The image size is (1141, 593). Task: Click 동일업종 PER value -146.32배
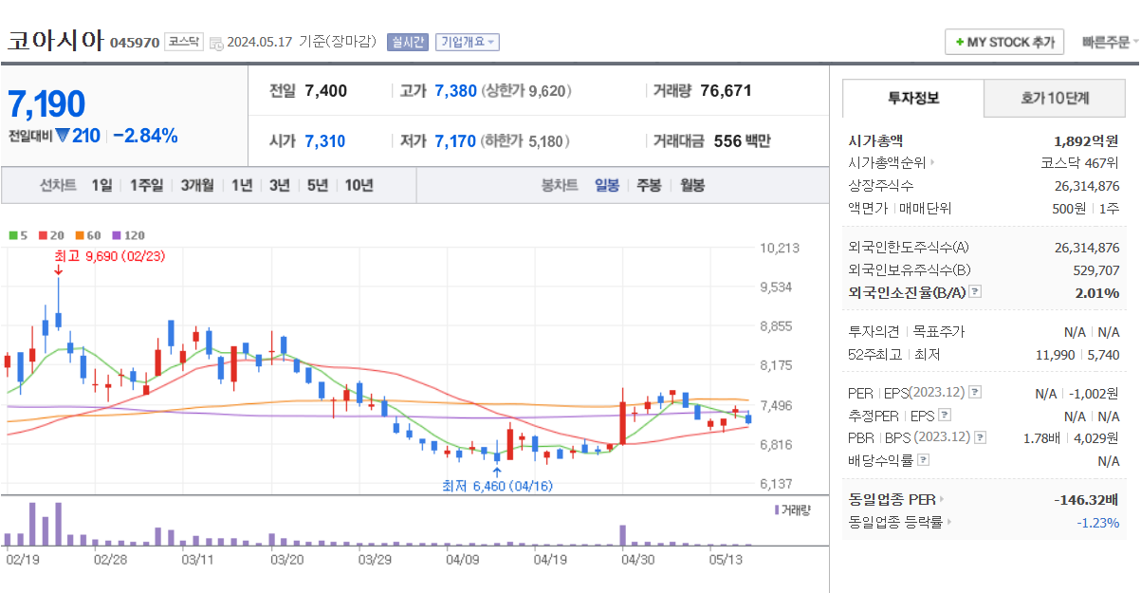click(1087, 499)
